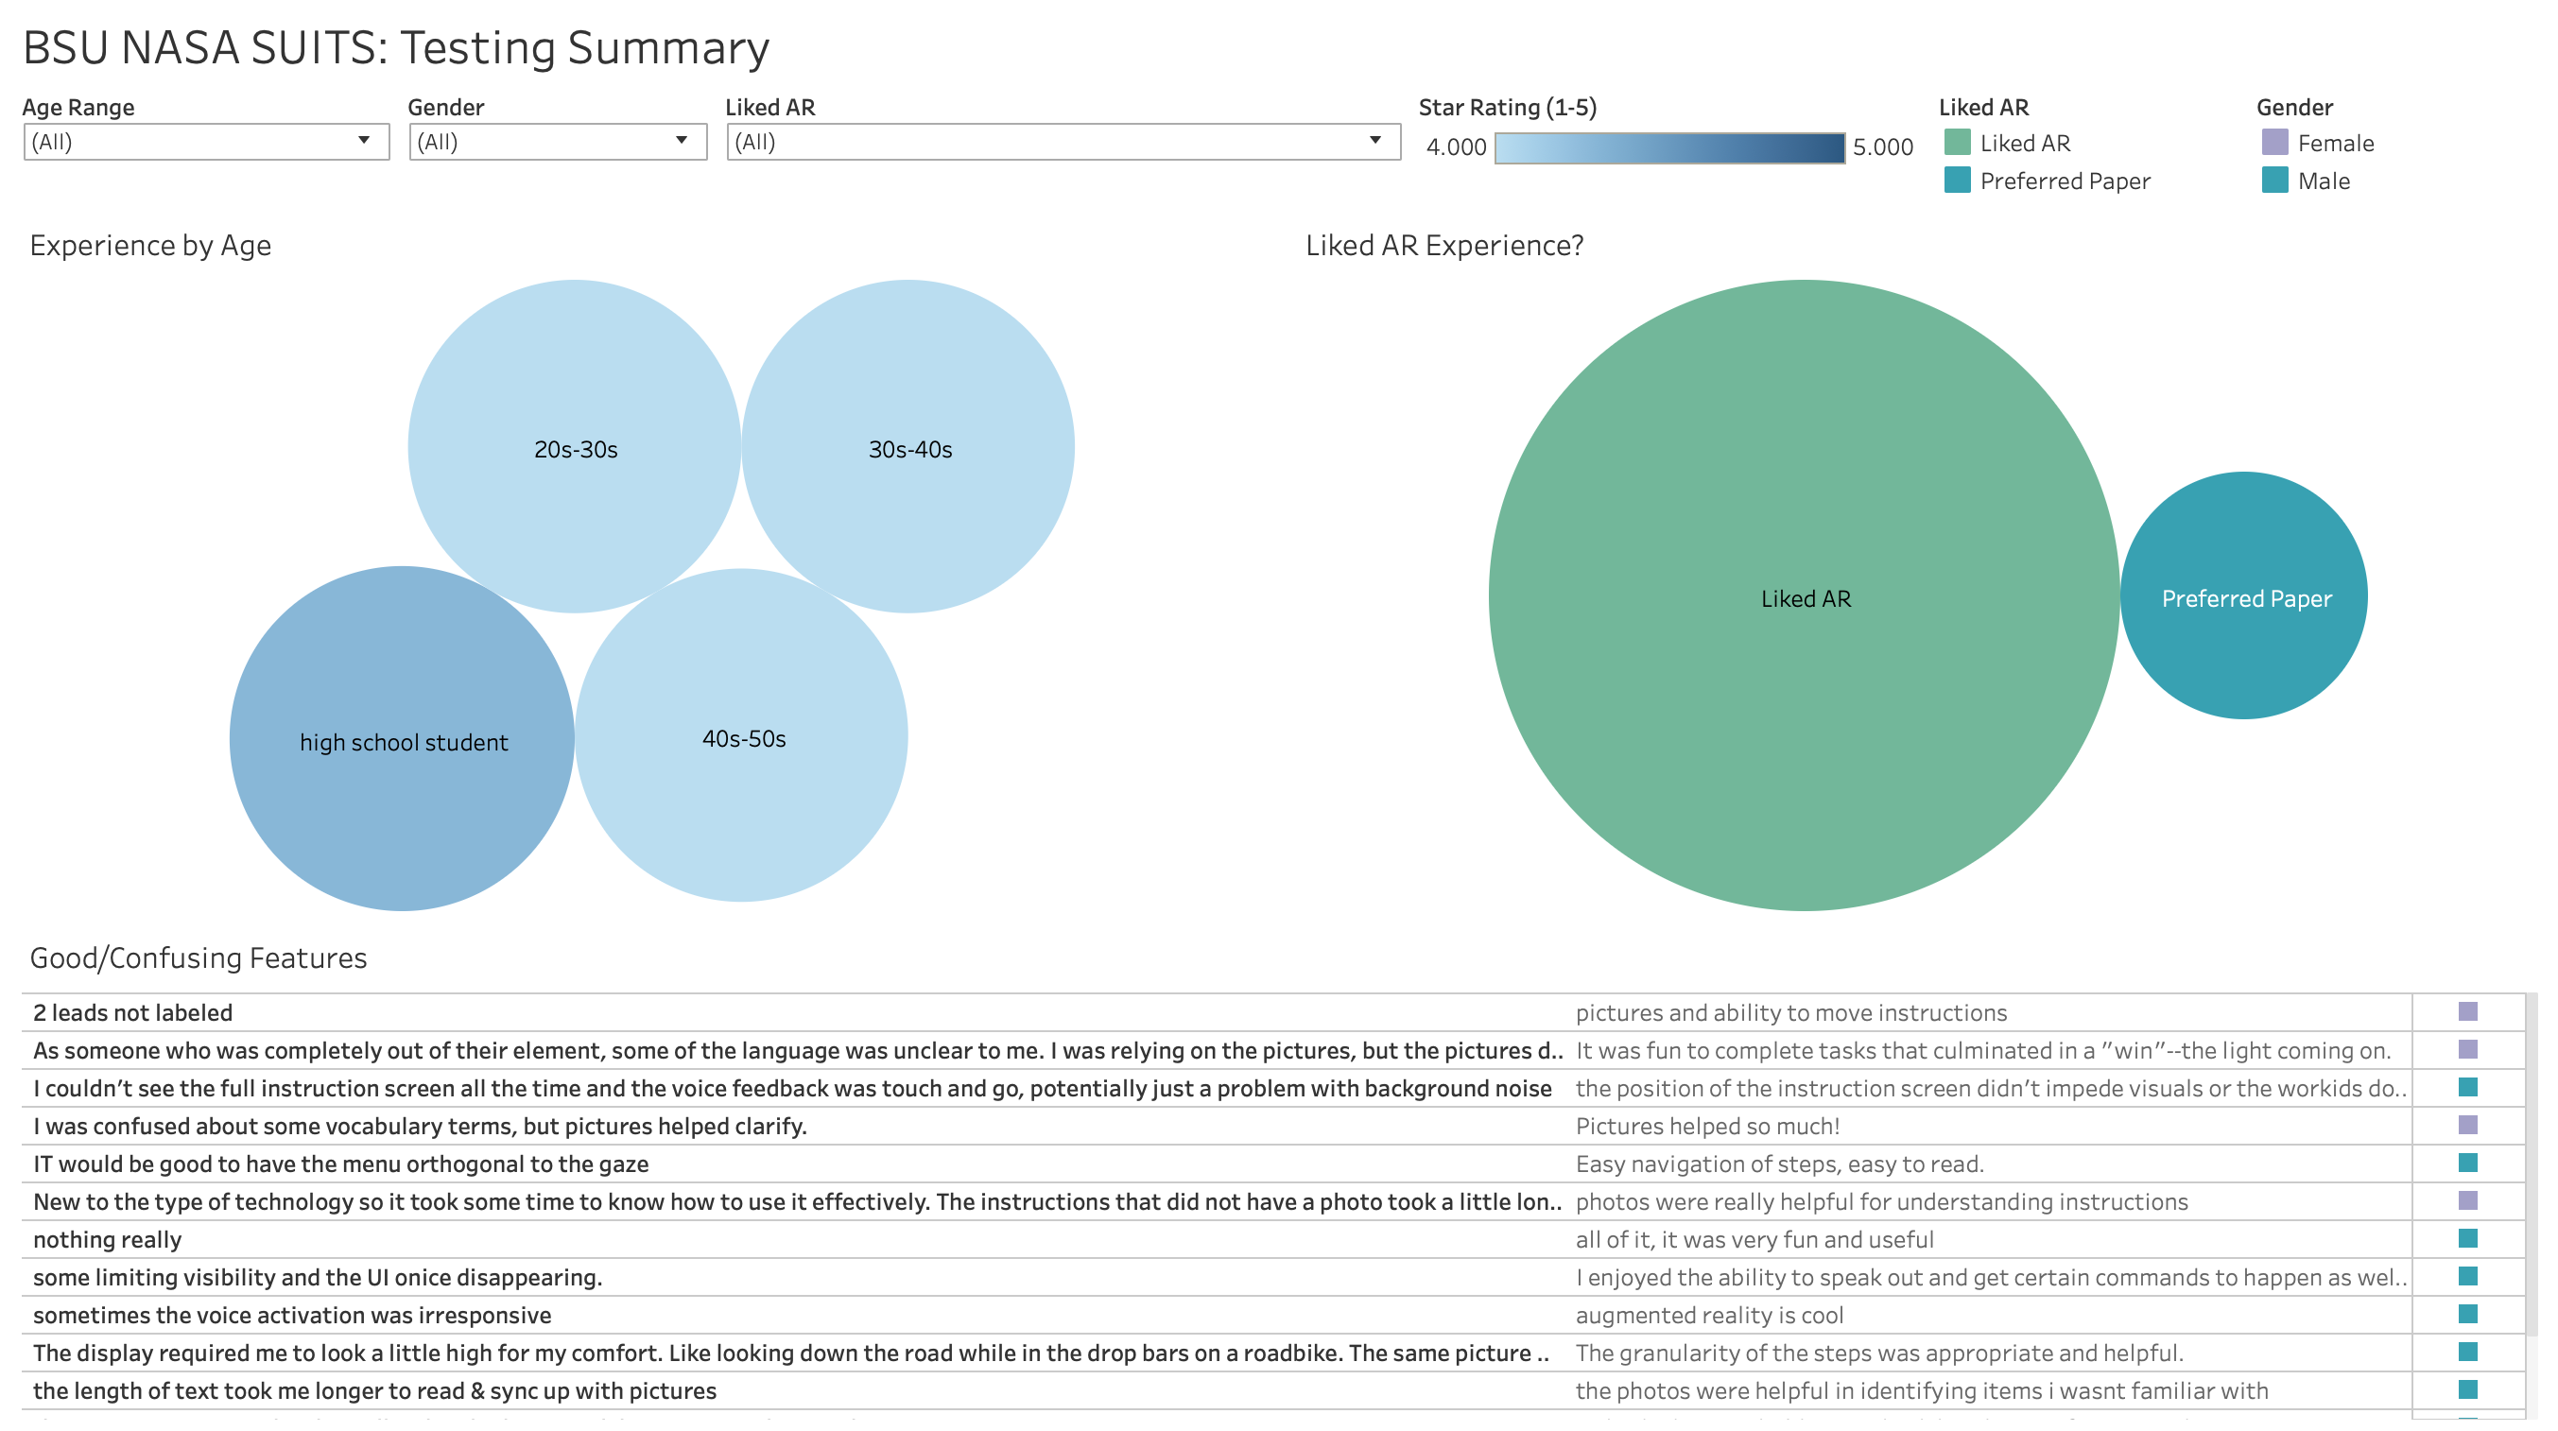Click 'all of it, it was very fun' text
This screenshot has height=1431, width=2558.
tap(1754, 1239)
